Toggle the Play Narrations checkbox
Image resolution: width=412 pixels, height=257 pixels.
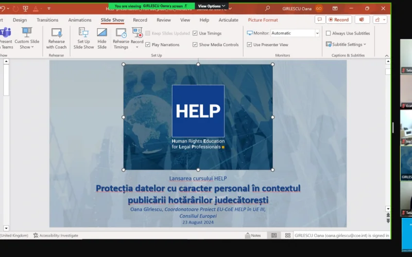(x=148, y=45)
